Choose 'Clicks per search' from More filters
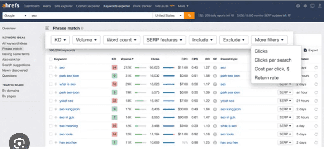 pyautogui.click(x=273, y=60)
